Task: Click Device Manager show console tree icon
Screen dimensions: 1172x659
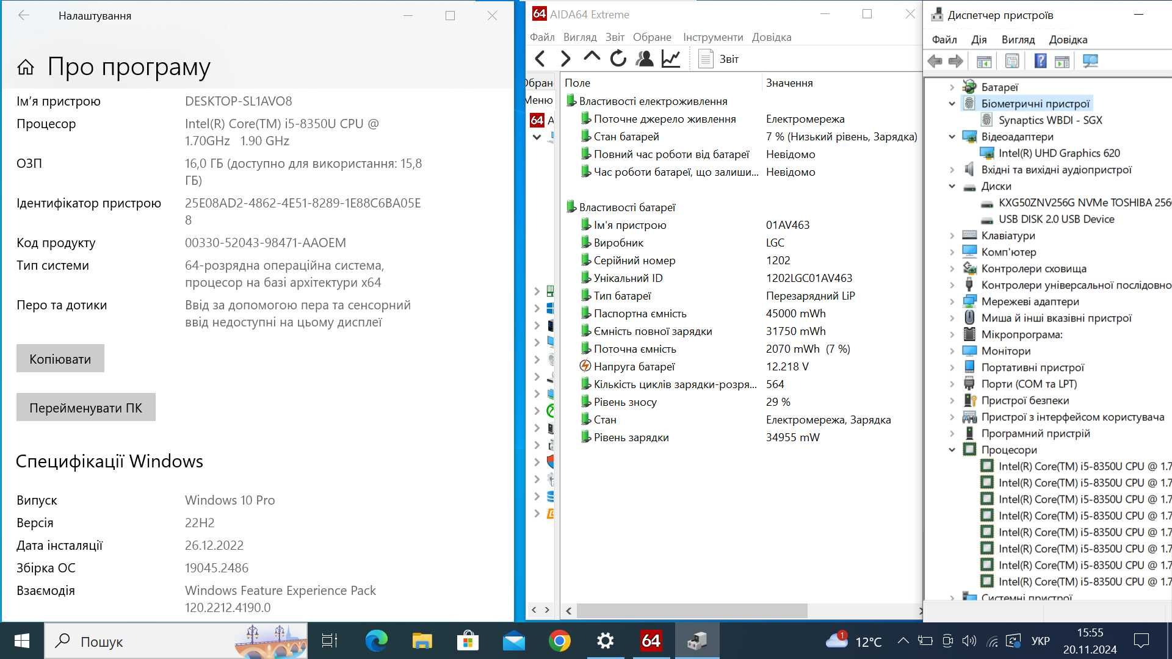Action: [984, 61]
